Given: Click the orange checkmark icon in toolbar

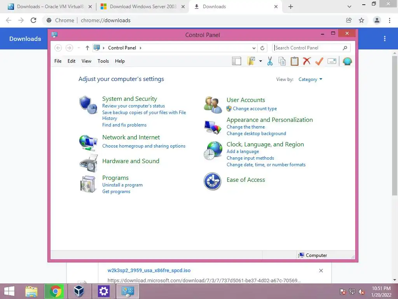Looking at the screenshot, I should [x=319, y=61].
